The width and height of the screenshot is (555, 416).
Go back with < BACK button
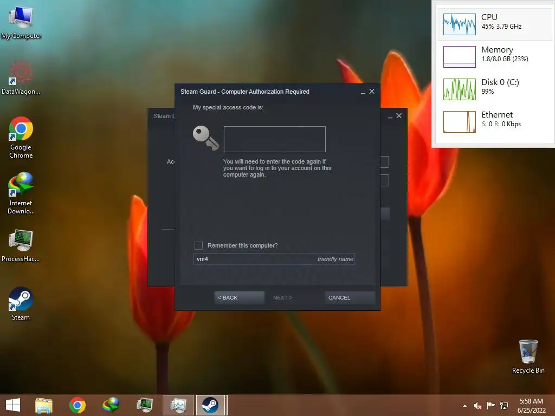click(239, 297)
